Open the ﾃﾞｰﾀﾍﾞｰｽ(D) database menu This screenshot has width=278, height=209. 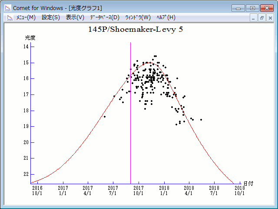[x=104, y=17]
